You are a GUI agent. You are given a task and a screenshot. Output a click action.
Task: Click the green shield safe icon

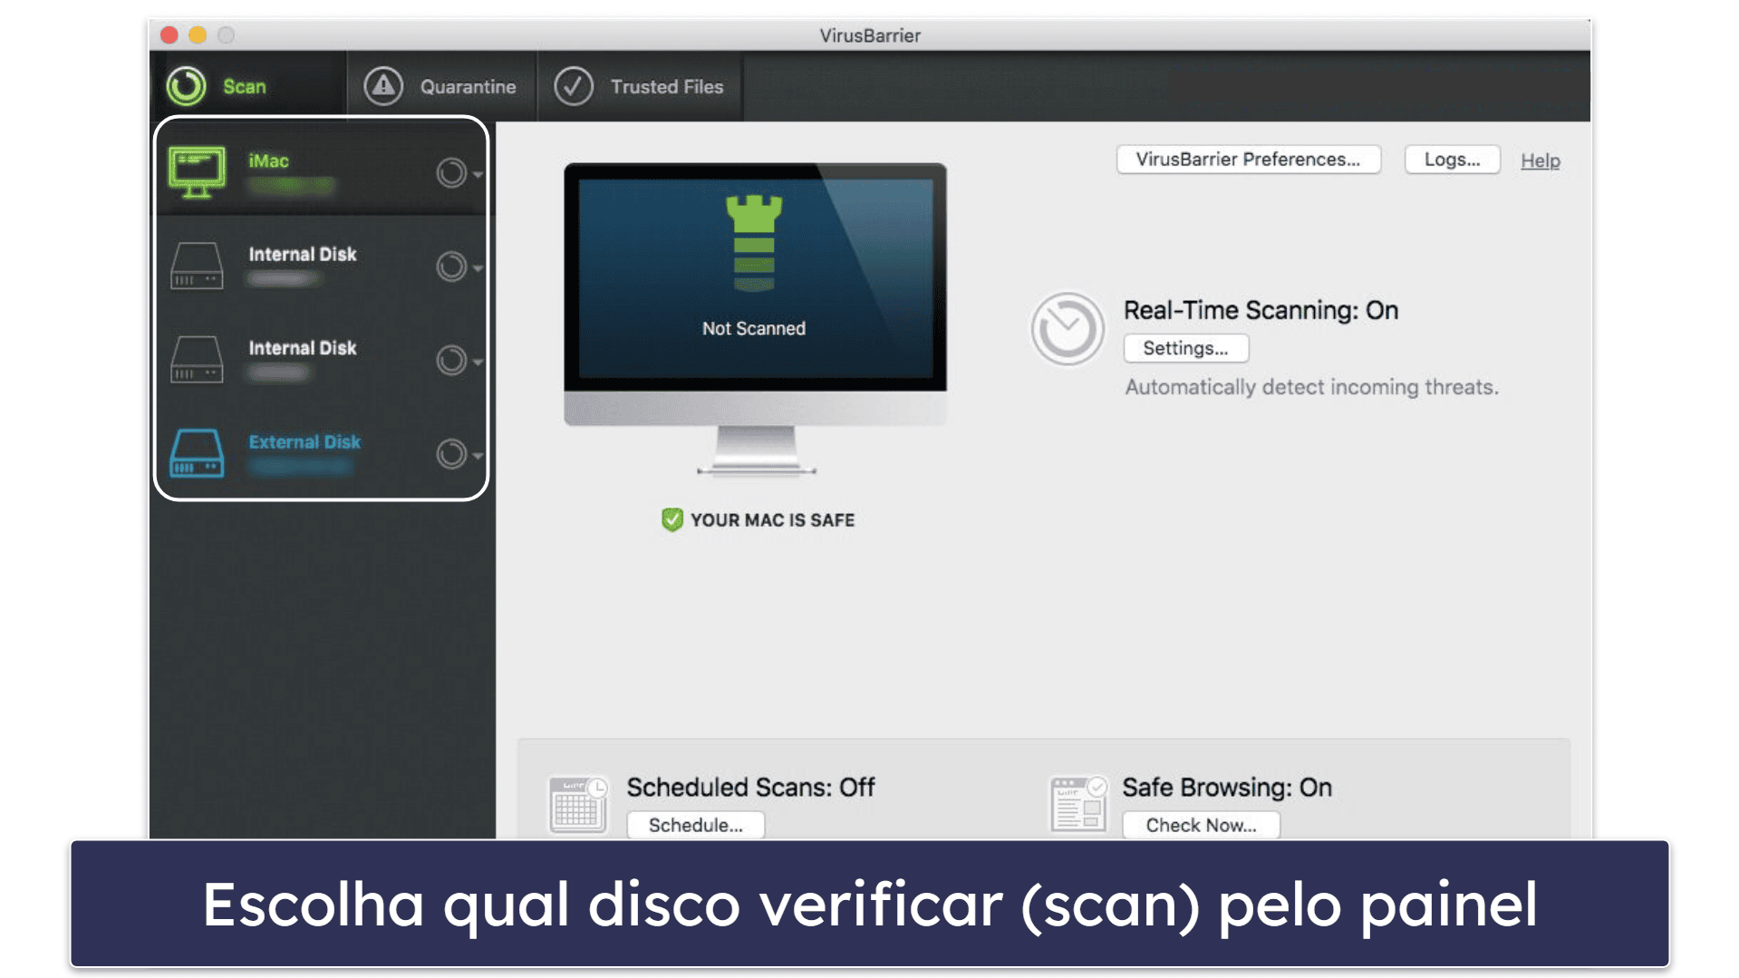(x=672, y=519)
